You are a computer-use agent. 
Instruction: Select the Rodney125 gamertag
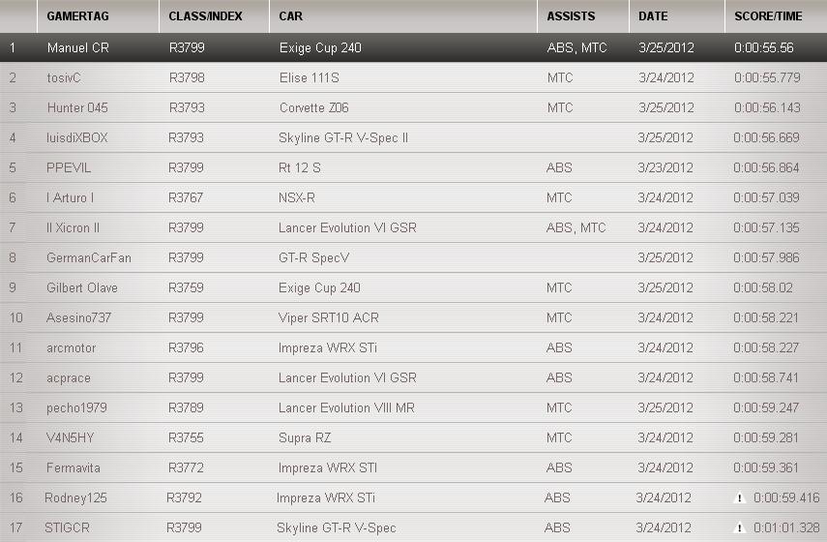(77, 497)
